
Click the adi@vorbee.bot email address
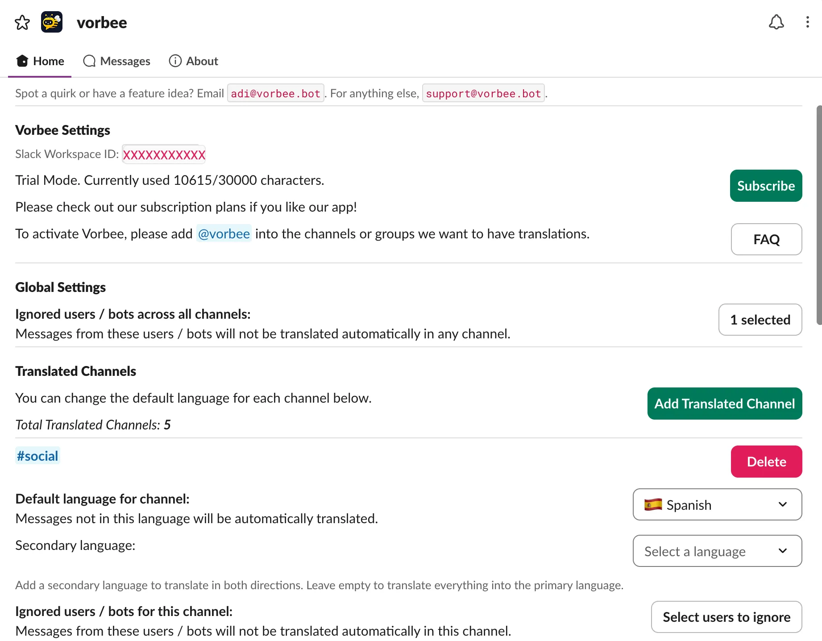click(275, 93)
